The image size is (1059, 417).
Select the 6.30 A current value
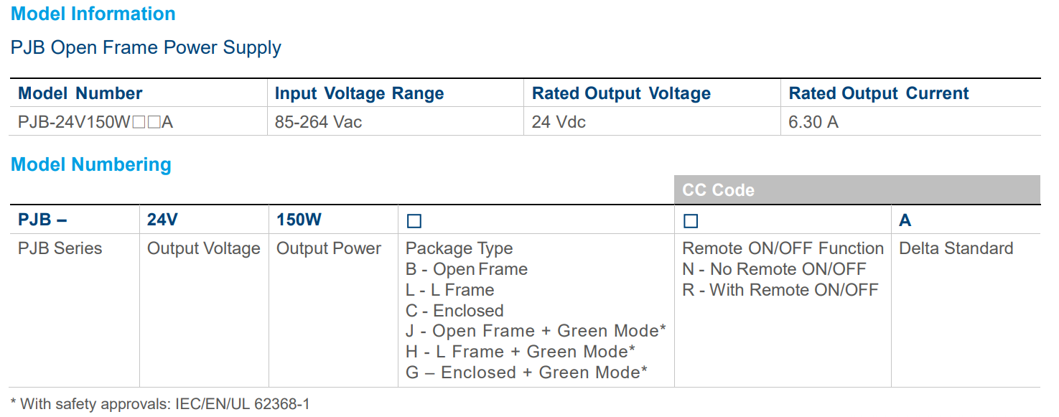[x=813, y=122]
